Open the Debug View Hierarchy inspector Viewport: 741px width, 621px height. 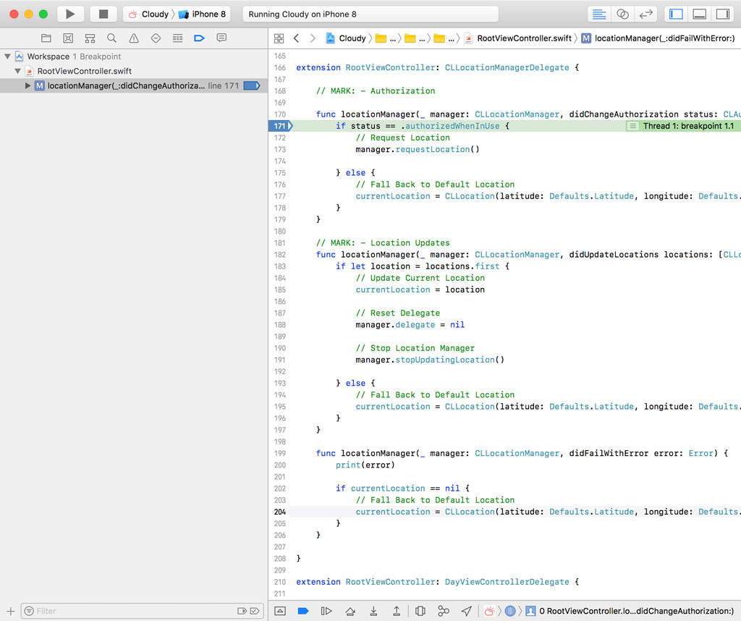(420, 611)
